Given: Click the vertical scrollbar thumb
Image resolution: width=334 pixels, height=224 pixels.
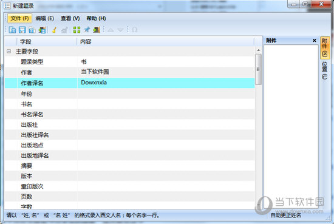Looking at the screenshot, I should pos(258,69).
